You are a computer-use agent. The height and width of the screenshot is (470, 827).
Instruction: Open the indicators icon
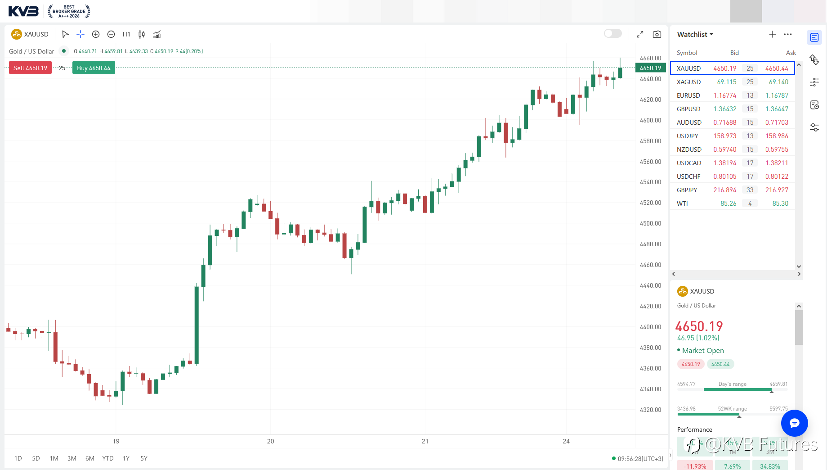click(157, 34)
